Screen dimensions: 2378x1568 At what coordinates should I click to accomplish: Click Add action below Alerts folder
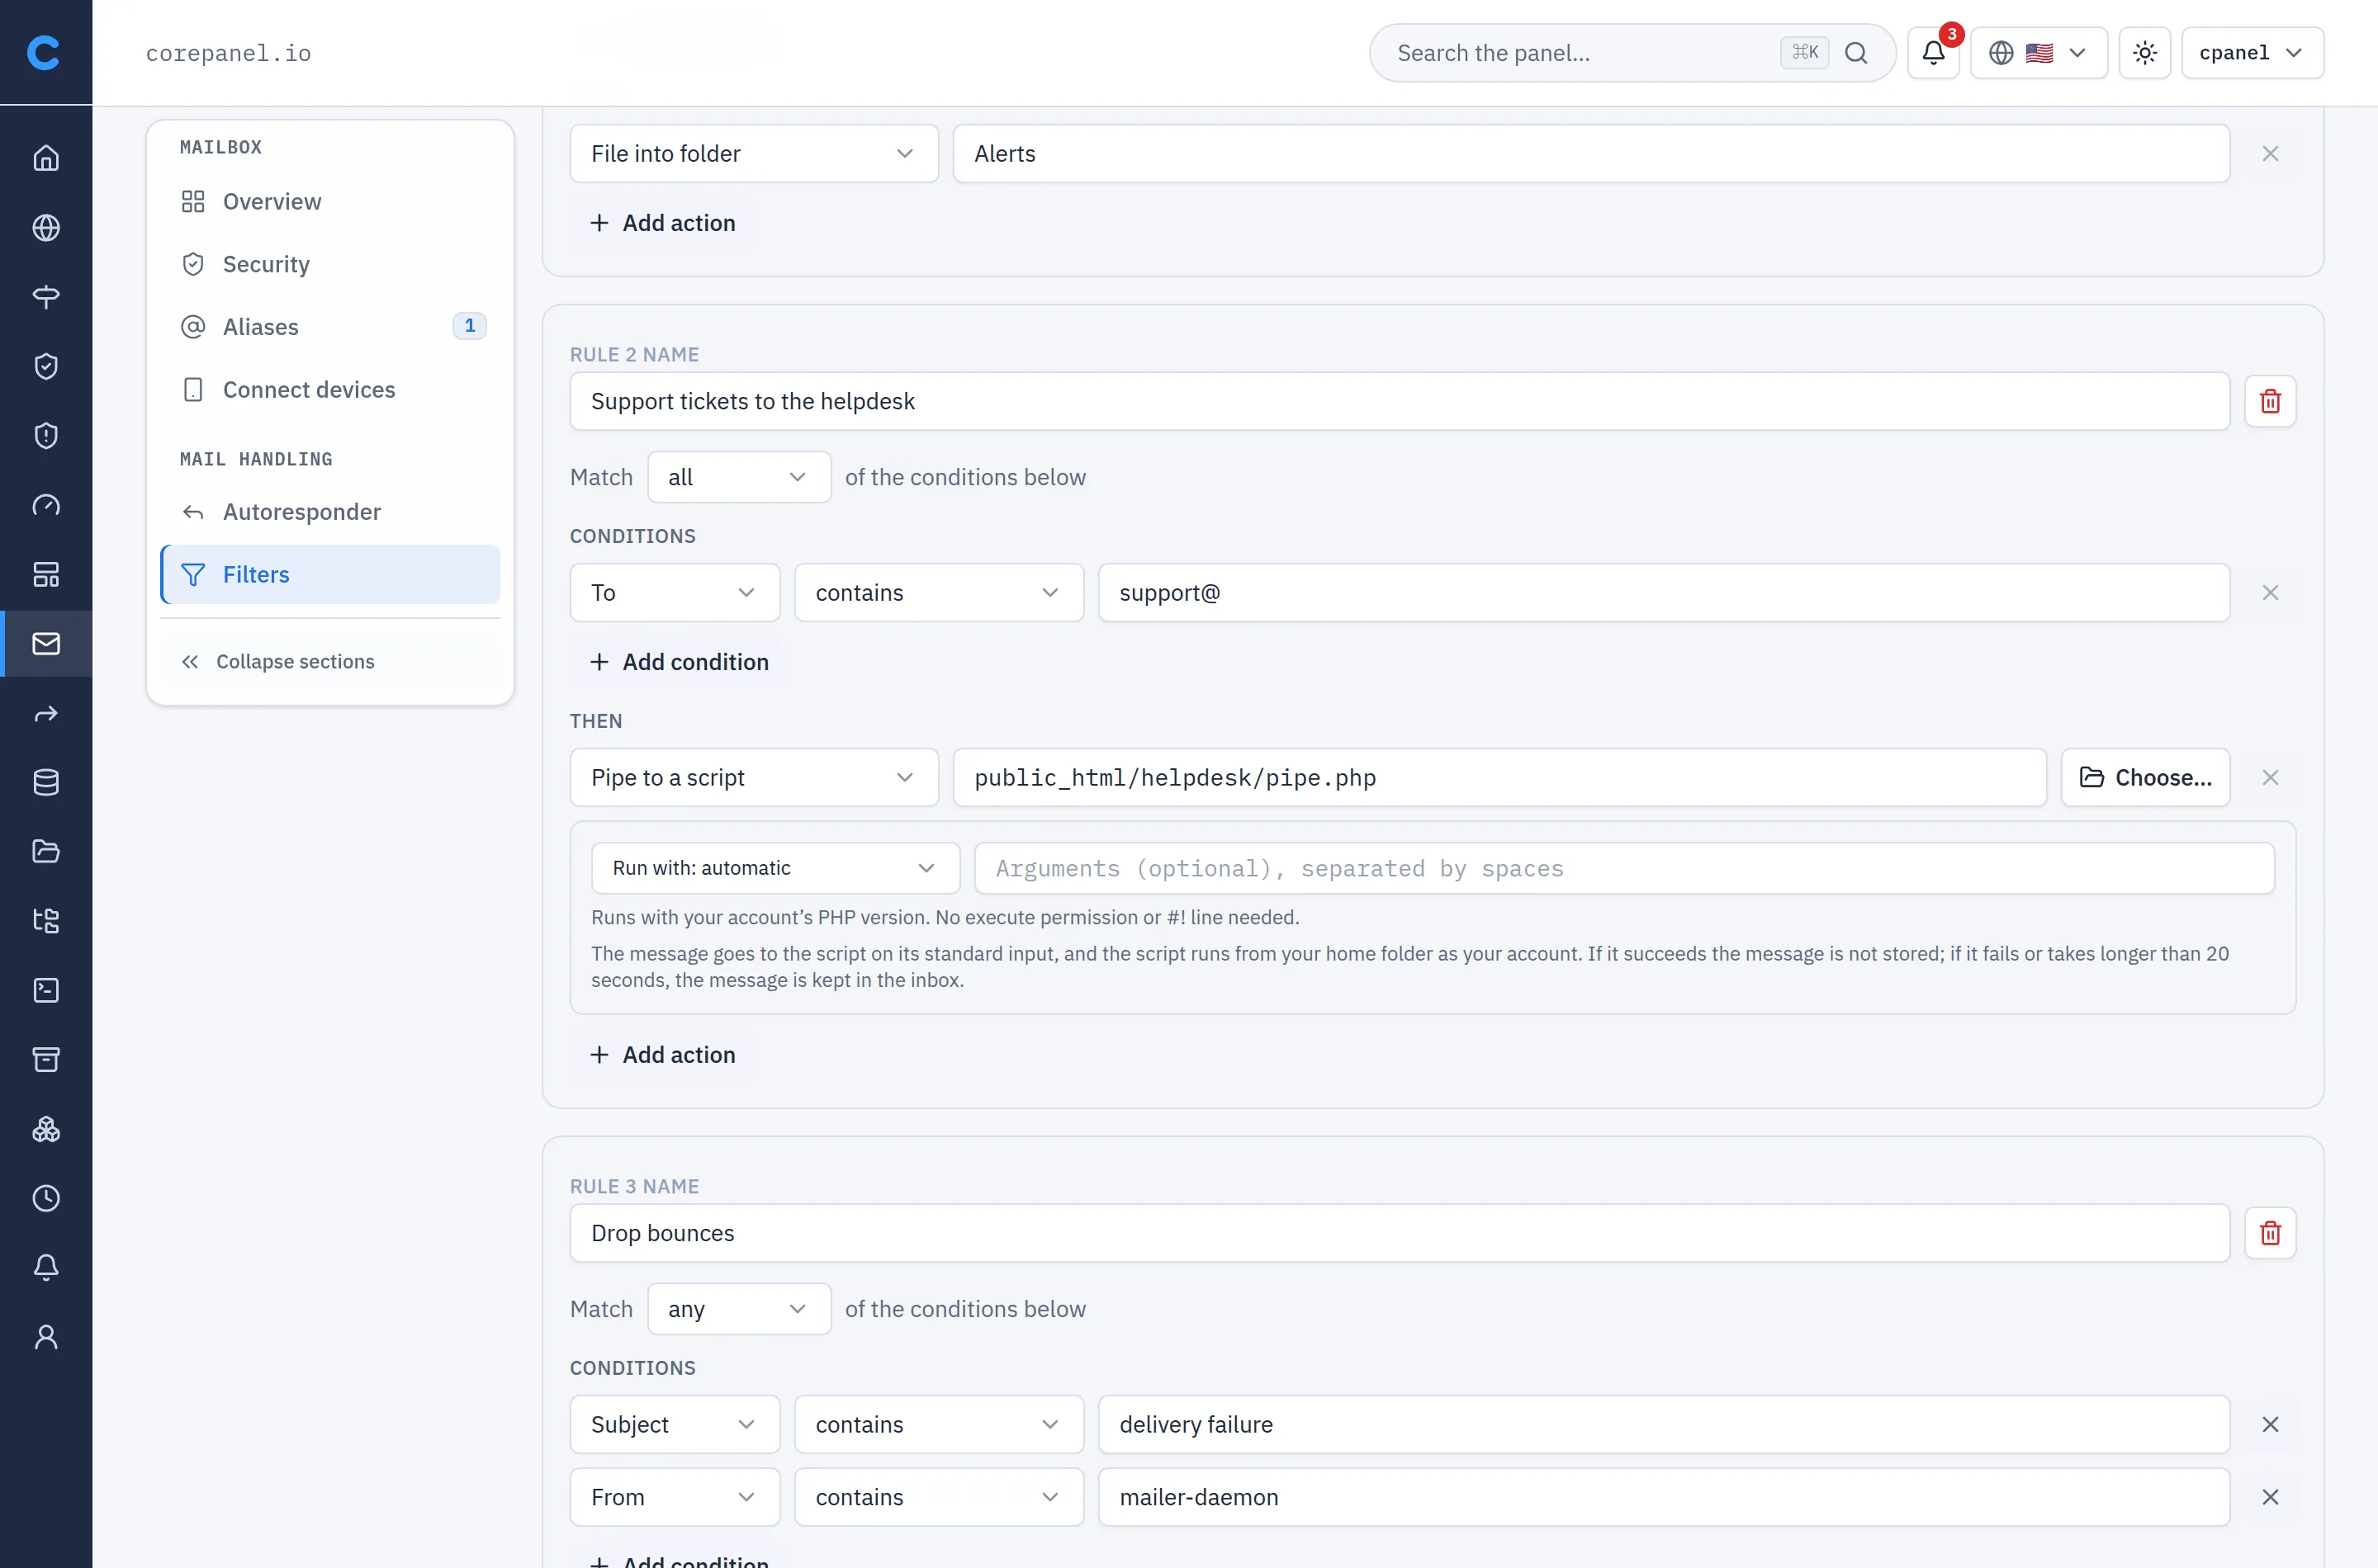[661, 223]
